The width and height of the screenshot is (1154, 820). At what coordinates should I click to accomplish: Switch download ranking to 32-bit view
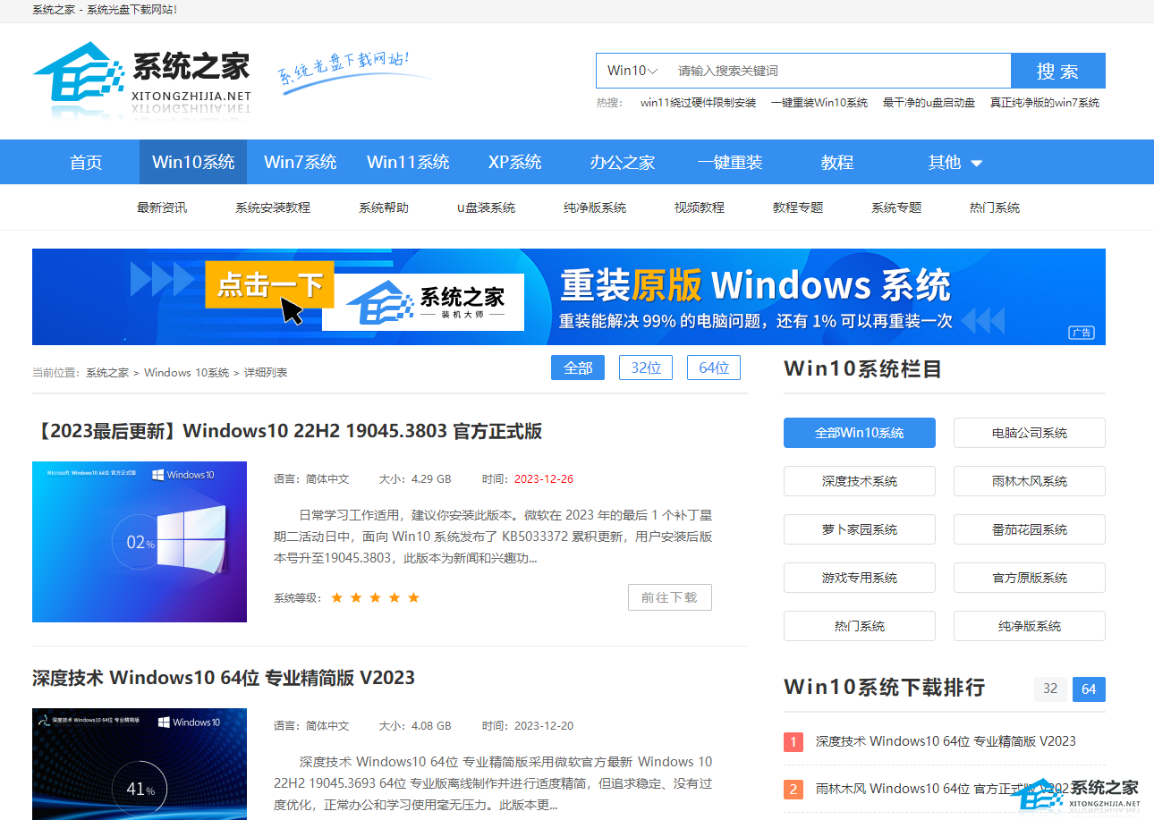(x=1049, y=689)
